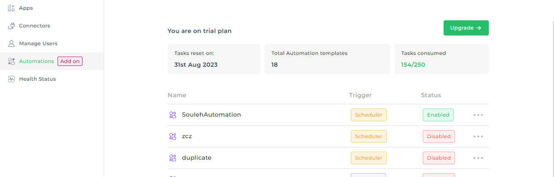Toggle the Disabled status badge for duplicate
This screenshot has height=177, width=554.
pos(439,158)
